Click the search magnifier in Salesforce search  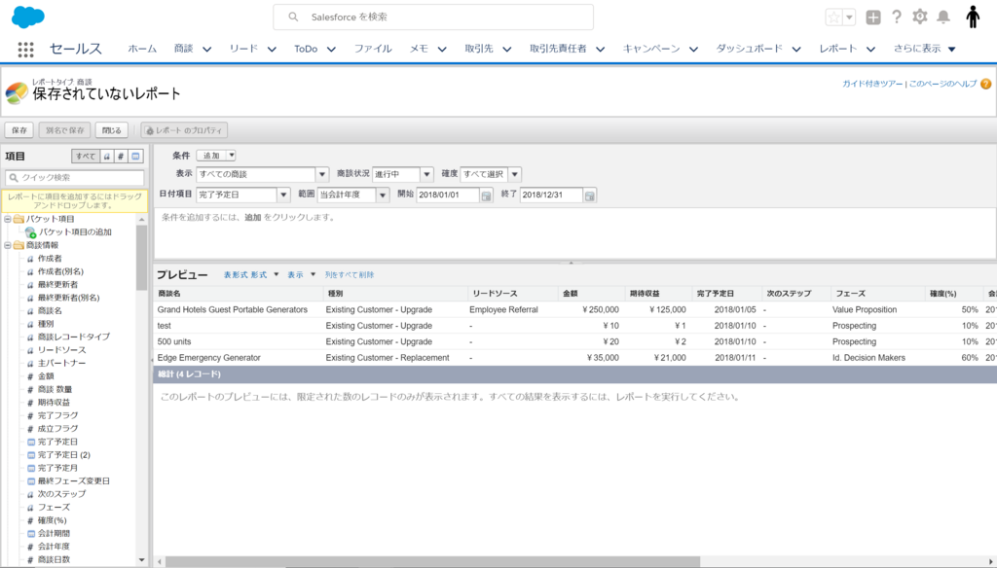pos(293,18)
